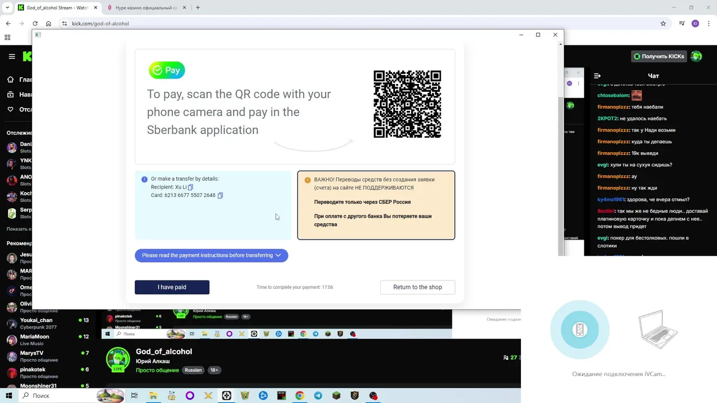Open Youkai_chan channel in the sidebar
This screenshot has width=717, height=403.
pyautogui.click(x=48, y=324)
